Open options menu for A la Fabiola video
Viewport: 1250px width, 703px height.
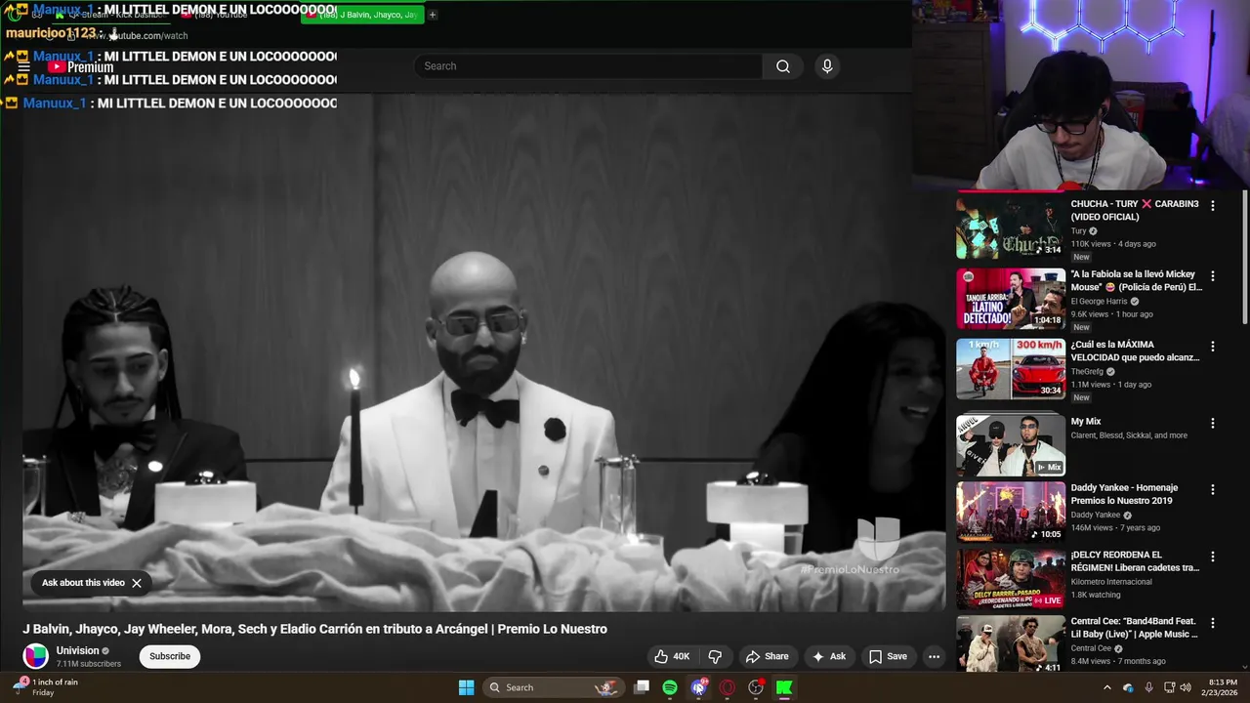coord(1213,276)
